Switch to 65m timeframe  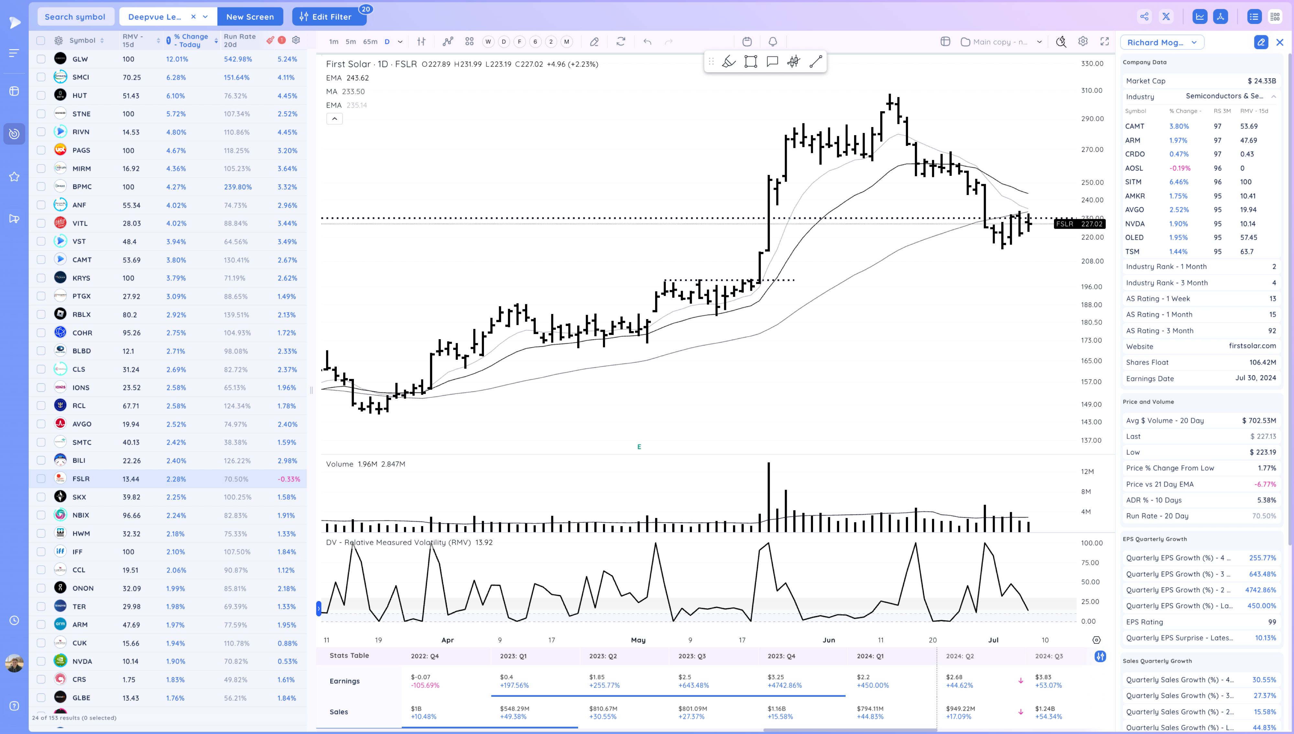pos(370,42)
